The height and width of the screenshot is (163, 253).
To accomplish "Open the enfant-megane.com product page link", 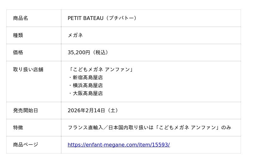I will pyautogui.click(x=119, y=145).
